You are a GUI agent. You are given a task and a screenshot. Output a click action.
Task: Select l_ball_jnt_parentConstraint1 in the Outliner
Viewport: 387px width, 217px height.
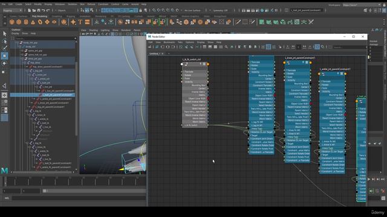(x=57, y=95)
